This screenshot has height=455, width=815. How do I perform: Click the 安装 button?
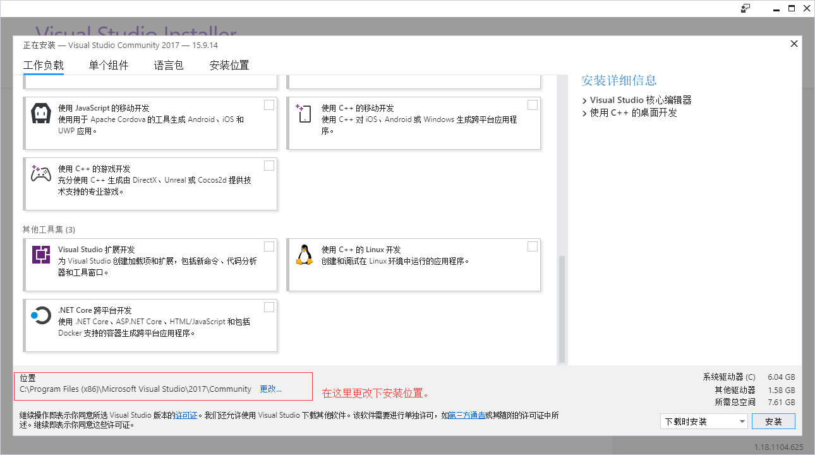click(x=773, y=422)
